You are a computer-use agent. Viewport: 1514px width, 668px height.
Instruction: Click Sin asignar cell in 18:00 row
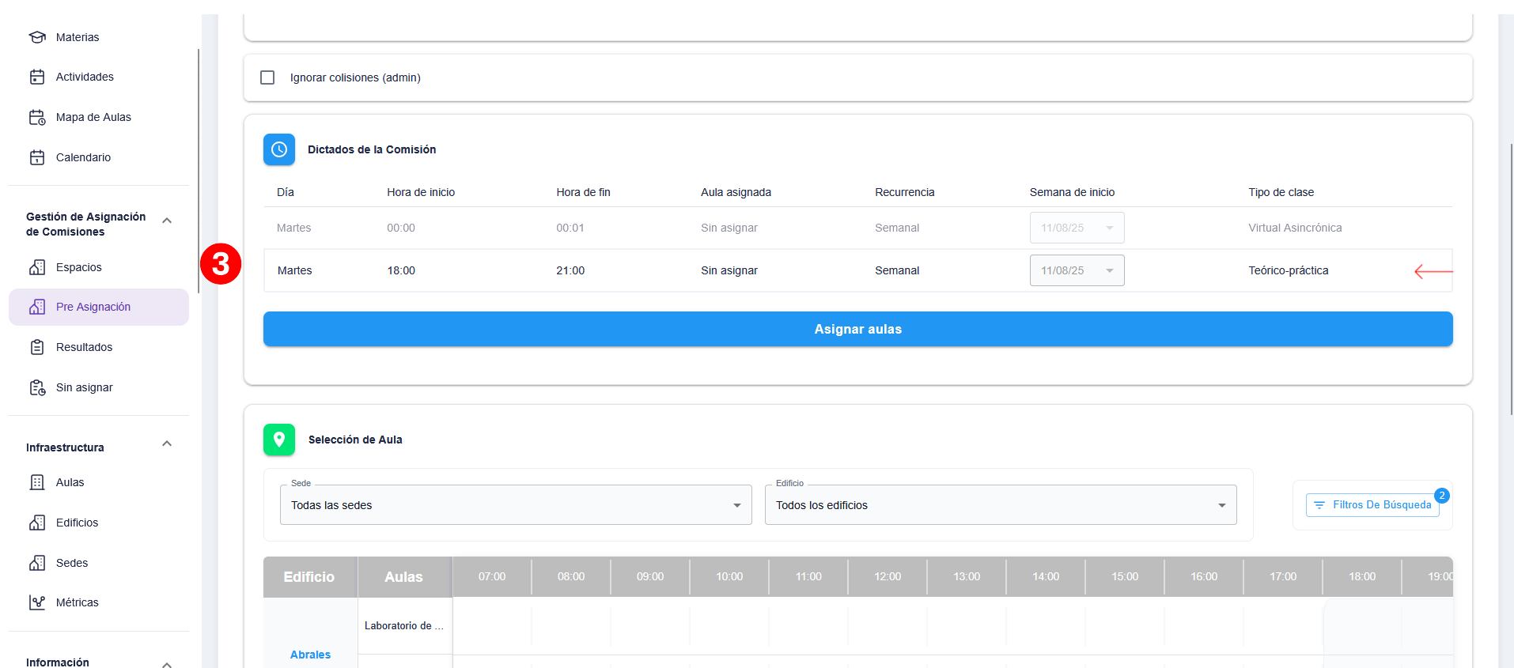point(729,270)
